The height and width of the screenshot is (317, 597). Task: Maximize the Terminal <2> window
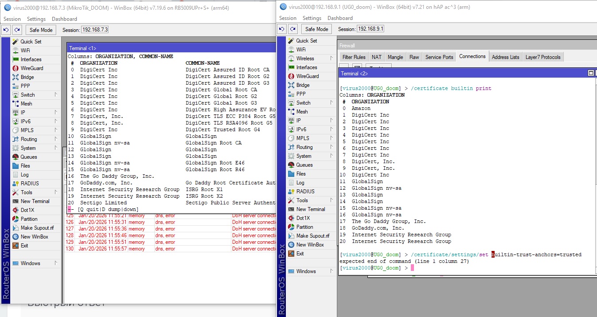coord(590,73)
